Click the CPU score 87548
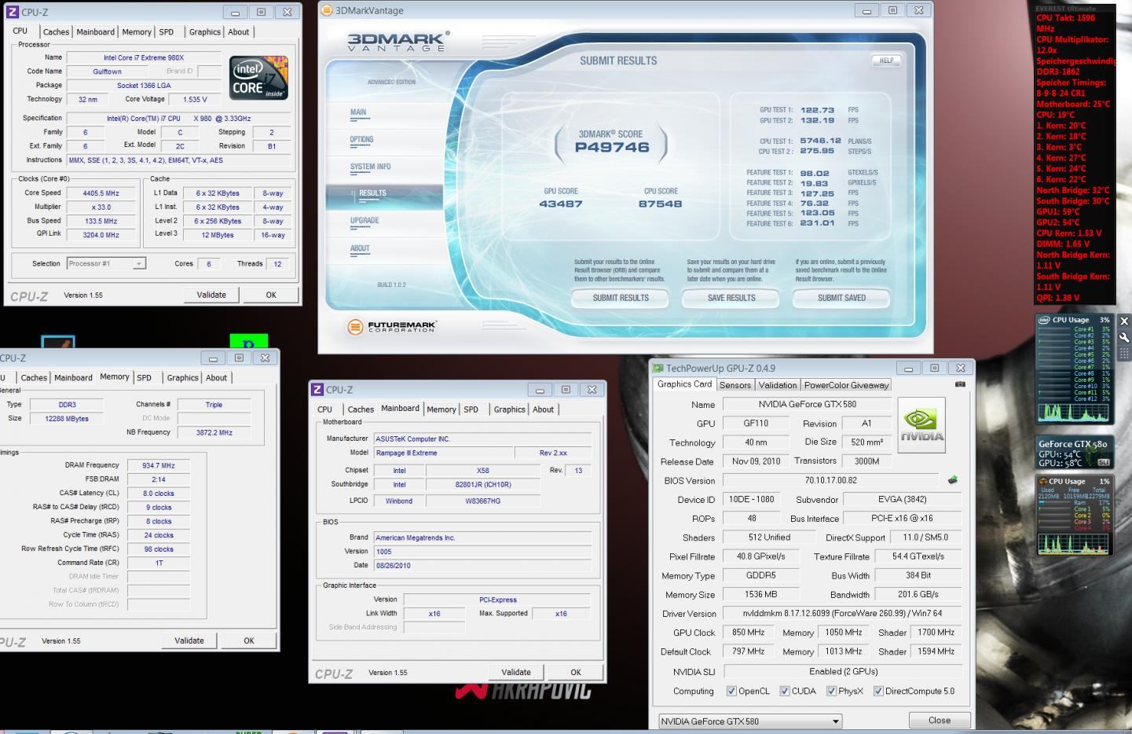1132x734 pixels. coord(660,204)
